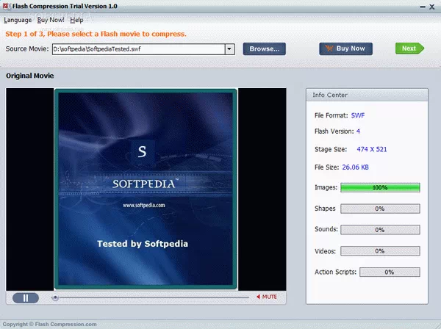
Task: Click the Flash Compression app icon in title bar
Action: pyautogui.click(x=7, y=6)
